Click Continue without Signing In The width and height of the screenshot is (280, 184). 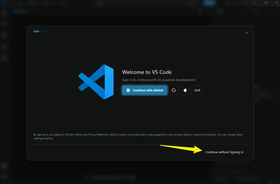pos(224,152)
